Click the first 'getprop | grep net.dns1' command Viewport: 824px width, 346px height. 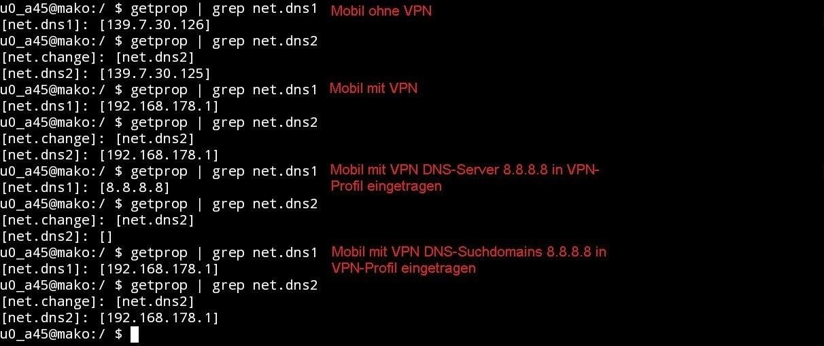(224, 9)
